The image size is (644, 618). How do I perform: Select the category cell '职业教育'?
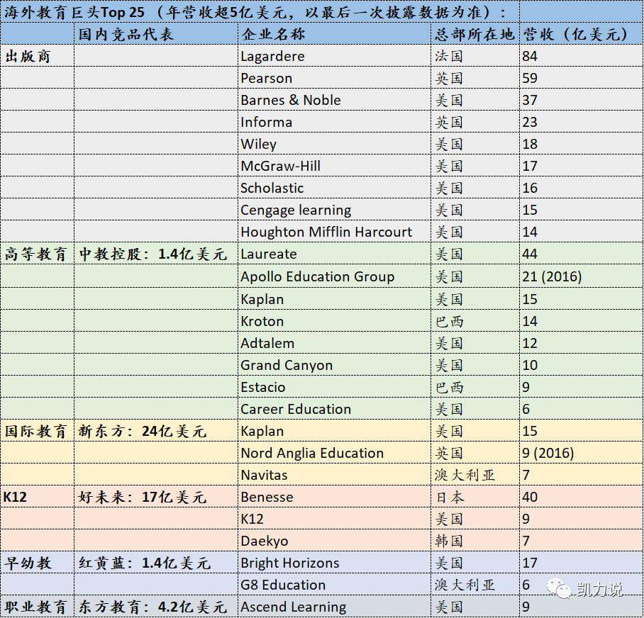38,607
